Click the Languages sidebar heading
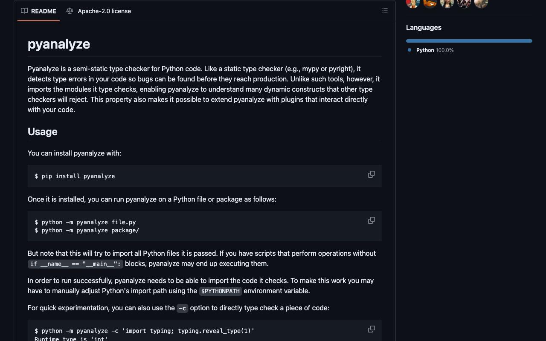 coord(424,28)
